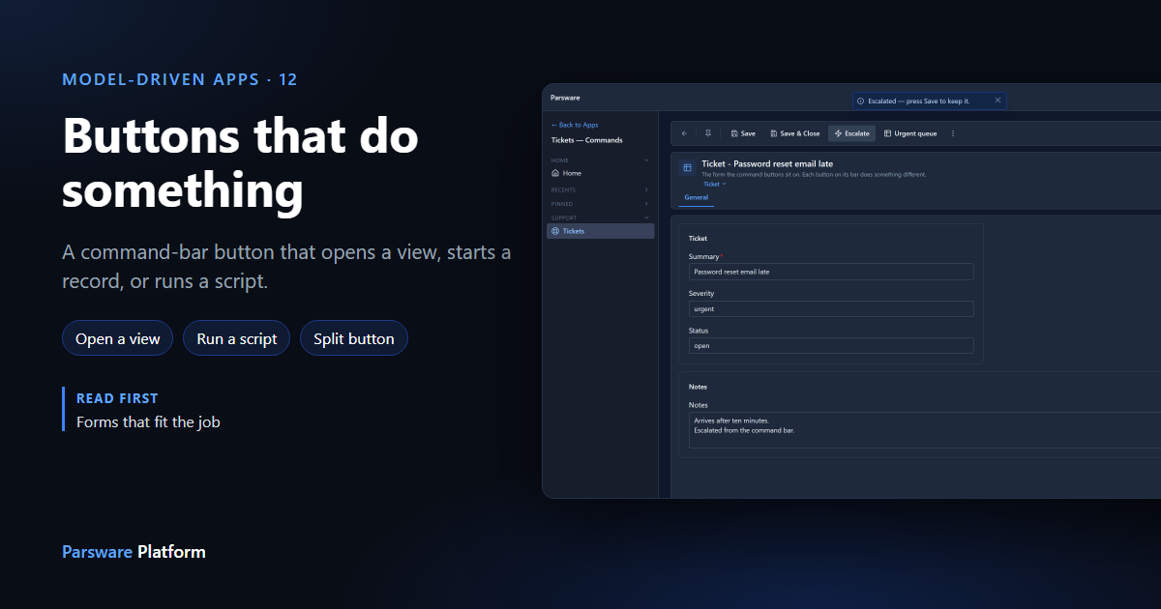Expand the PINNED sidebar group
Viewport: 1161px width, 609px height.
pyautogui.click(x=646, y=204)
